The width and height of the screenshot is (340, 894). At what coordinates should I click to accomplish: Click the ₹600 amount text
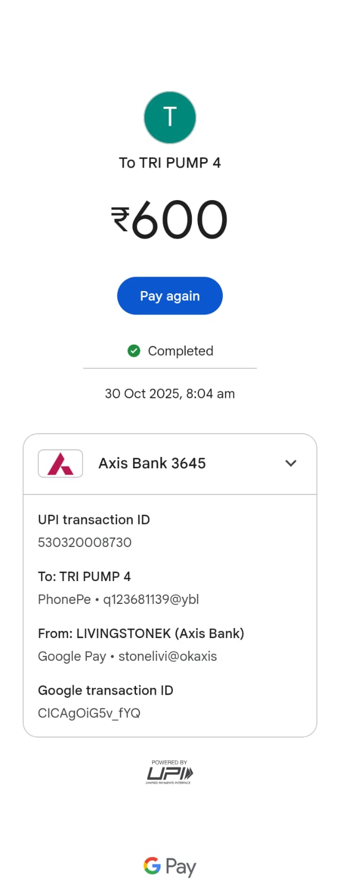click(169, 220)
